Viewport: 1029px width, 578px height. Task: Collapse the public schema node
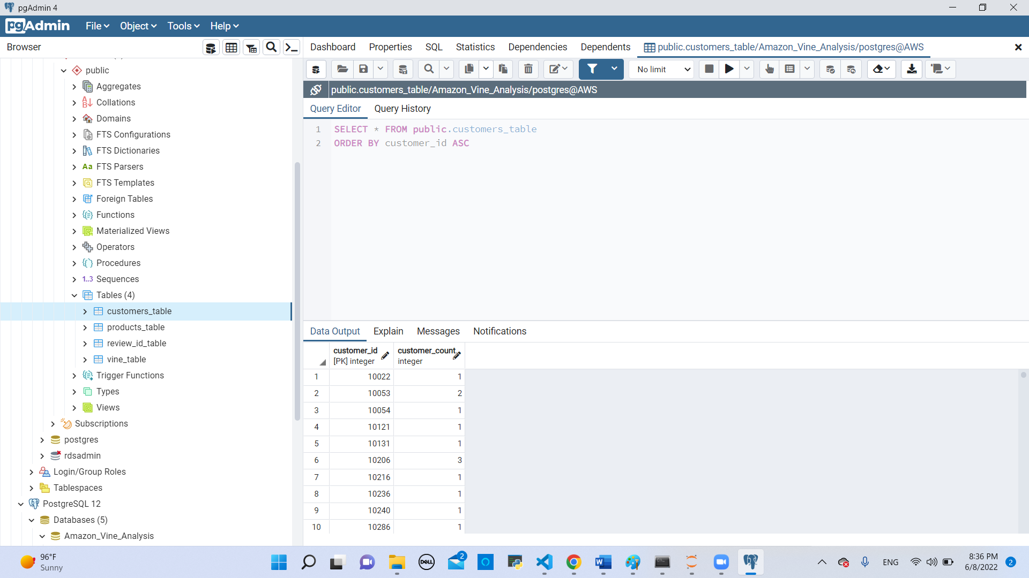[x=64, y=70]
